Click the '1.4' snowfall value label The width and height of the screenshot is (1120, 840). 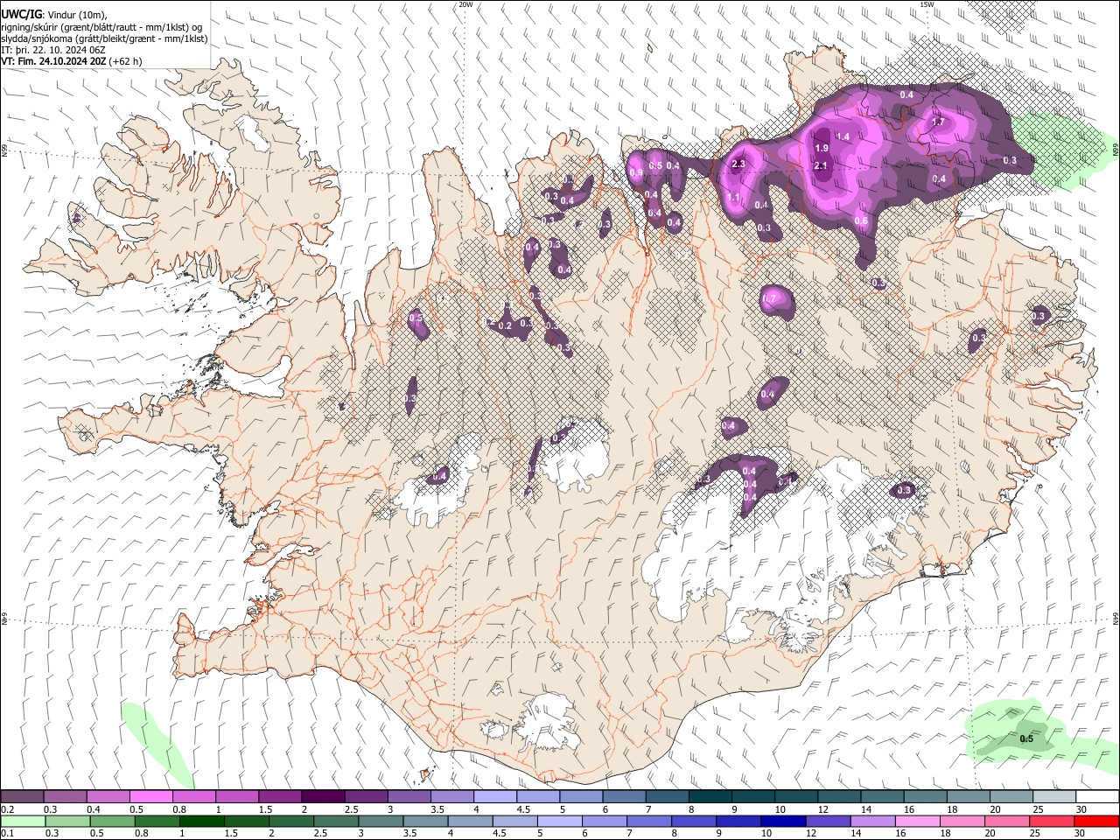pyautogui.click(x=843, y=137)
